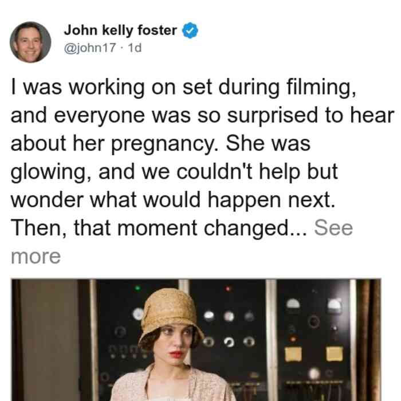The height and width of the screenshot is (401, 401).
Task: Open John kelly foster's profile picture
Action: pyautogui.click(x=30, y=42)
